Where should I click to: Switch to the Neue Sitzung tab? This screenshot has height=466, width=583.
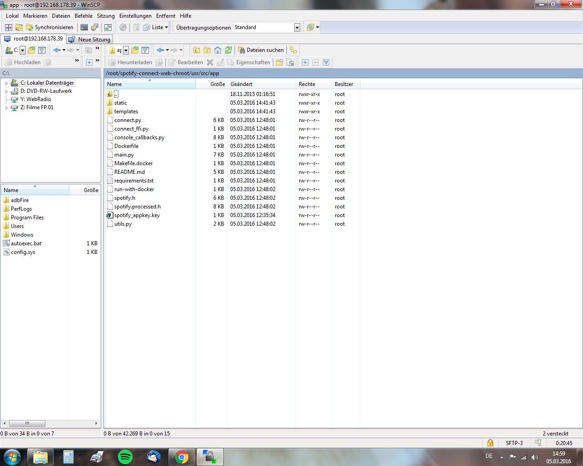pos(90,40)
